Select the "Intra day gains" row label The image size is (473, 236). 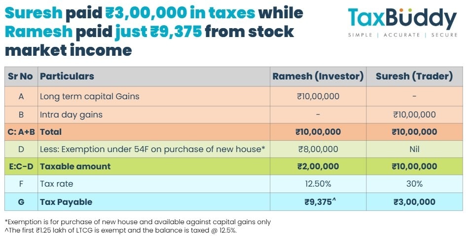click(x=71, y=115)
